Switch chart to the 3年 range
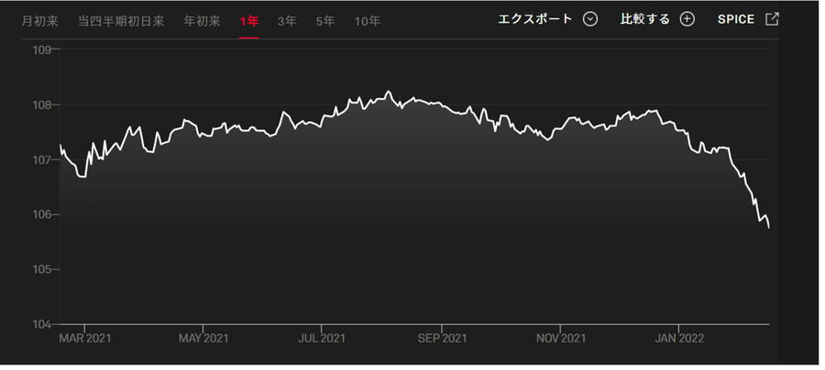The image size is (825, 370). tap(287, 20)
